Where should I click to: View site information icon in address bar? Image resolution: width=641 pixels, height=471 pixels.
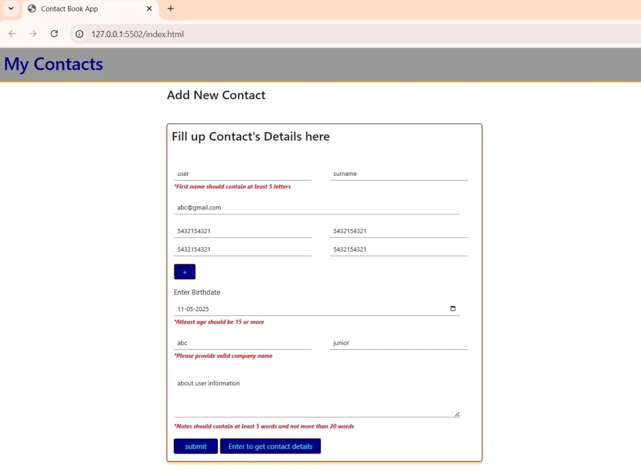79,34
